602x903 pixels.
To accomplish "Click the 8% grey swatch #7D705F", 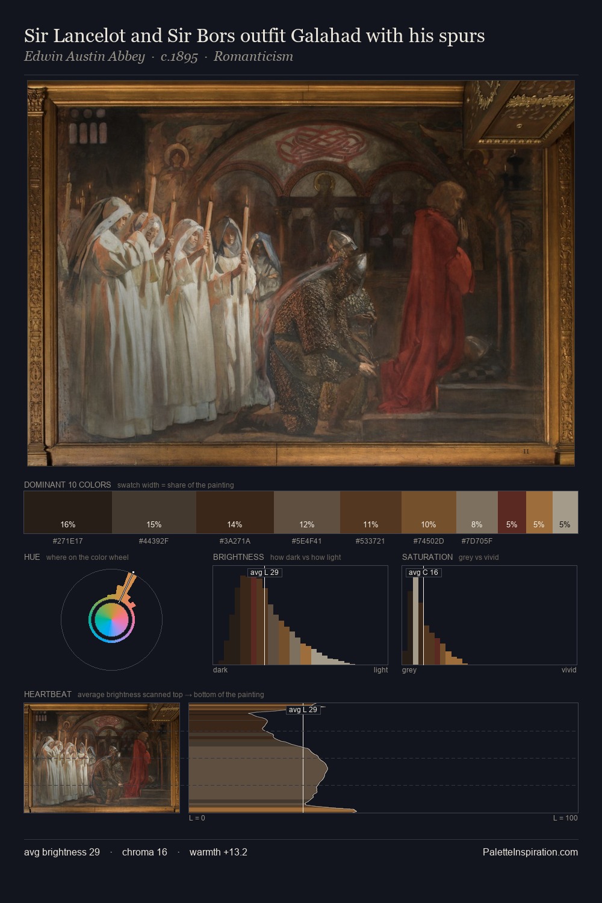I will coord(477,512).
